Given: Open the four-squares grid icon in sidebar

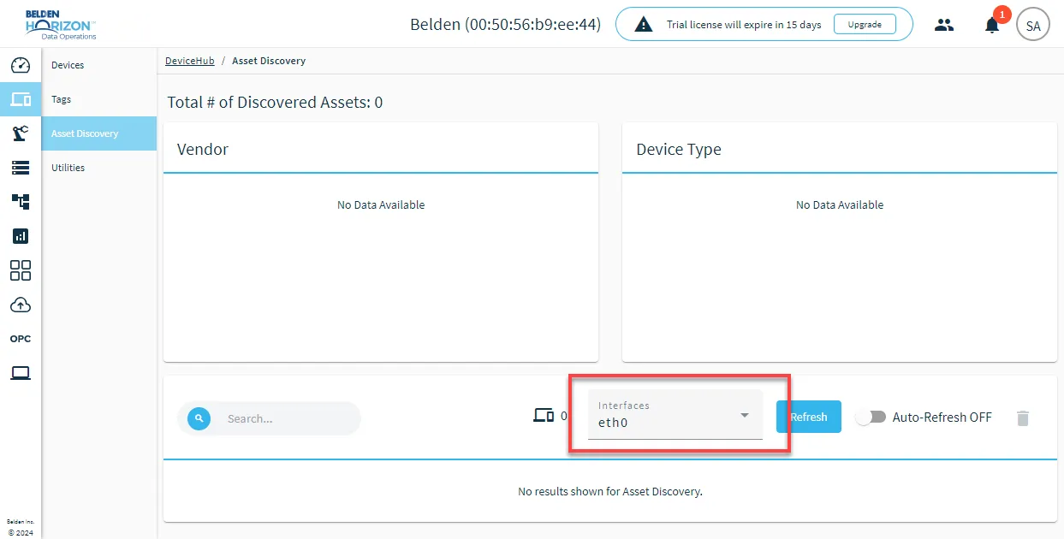Looking at the screenshot, I should [x=21, y=270].
